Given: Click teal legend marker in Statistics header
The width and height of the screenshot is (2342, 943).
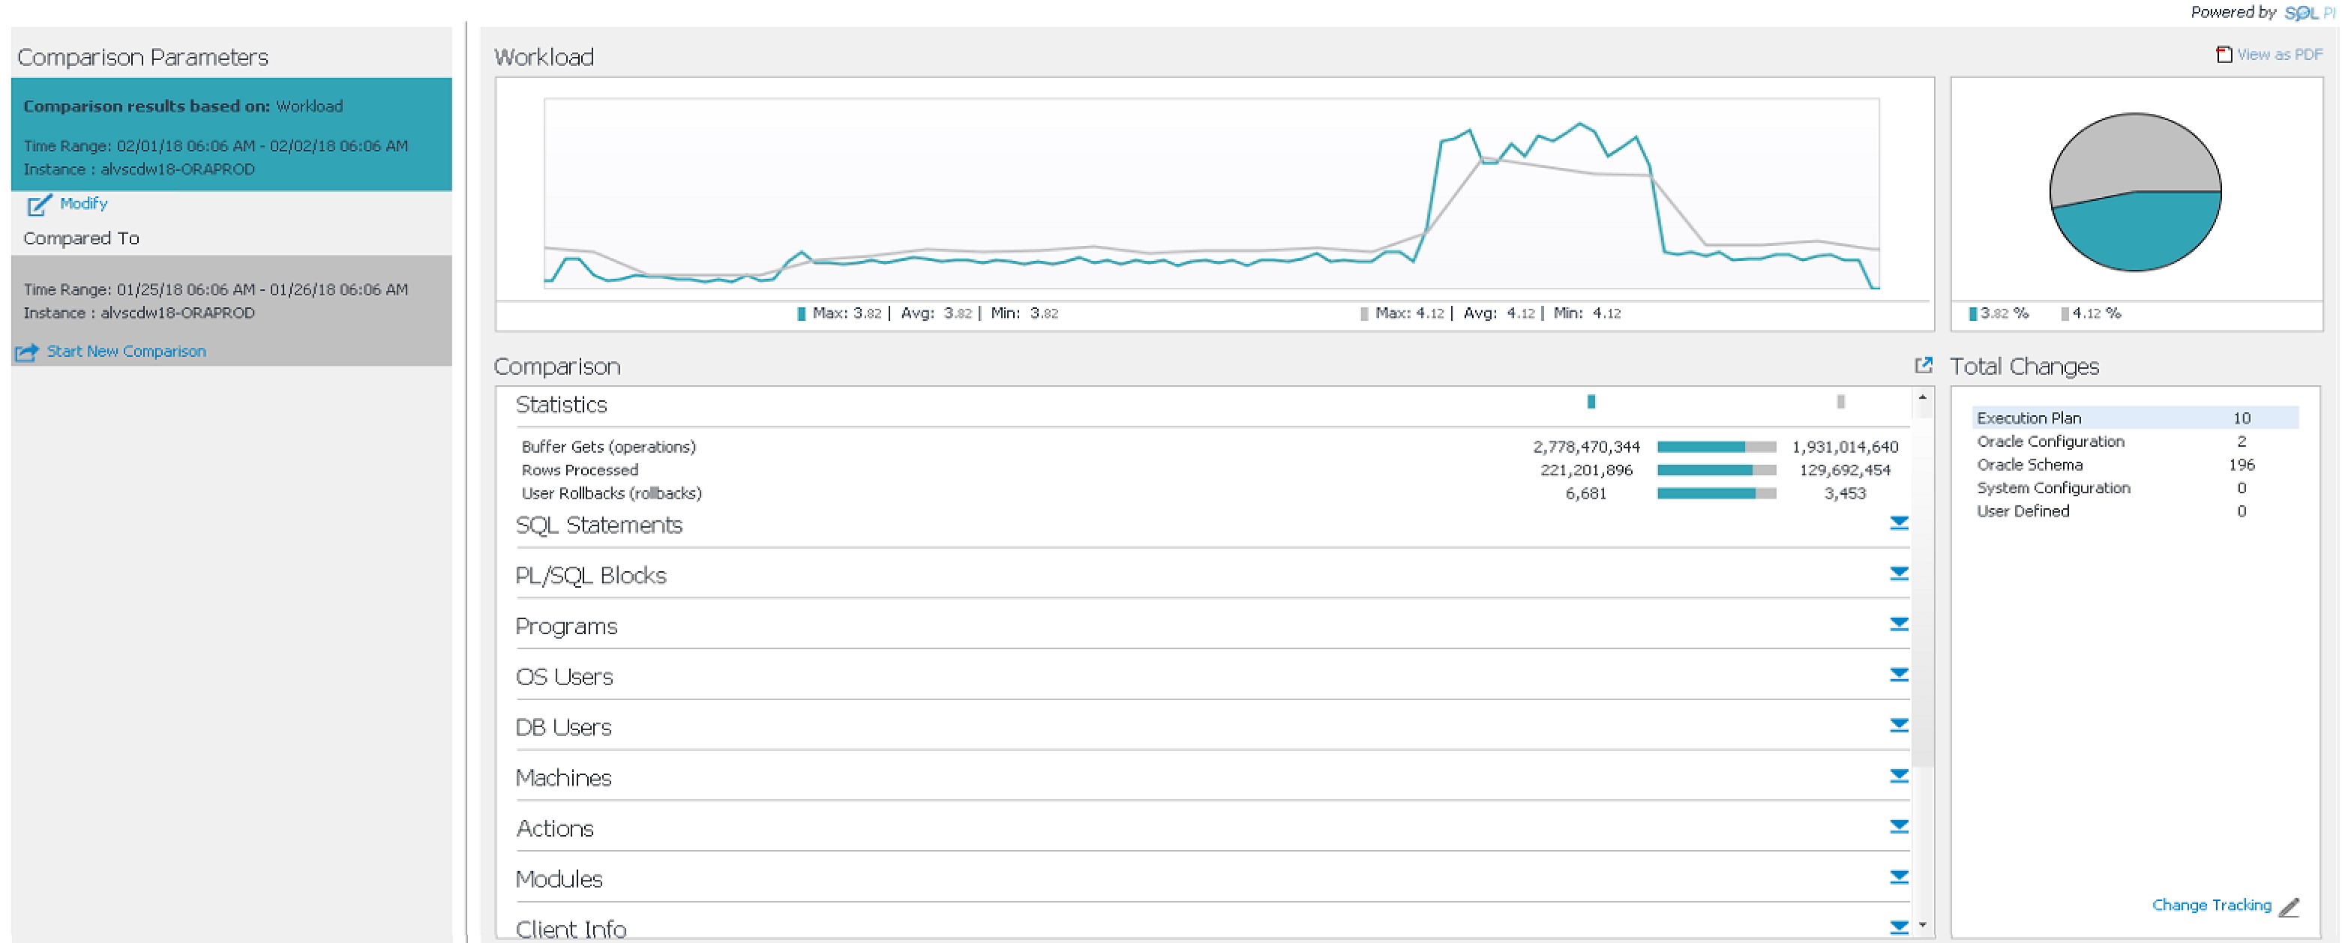Looking at the screenshot, I should (x=1591, y=402).
